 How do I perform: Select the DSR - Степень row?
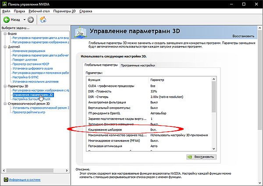click(x=149, y=97)
